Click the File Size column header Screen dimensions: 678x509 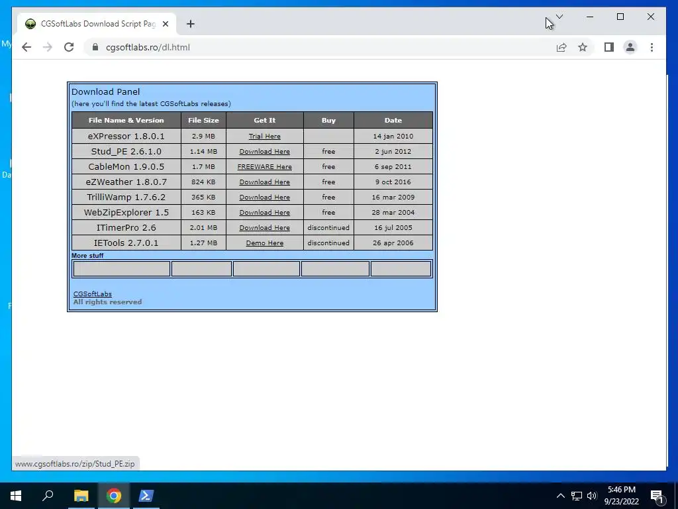click(x=204, y=121)
